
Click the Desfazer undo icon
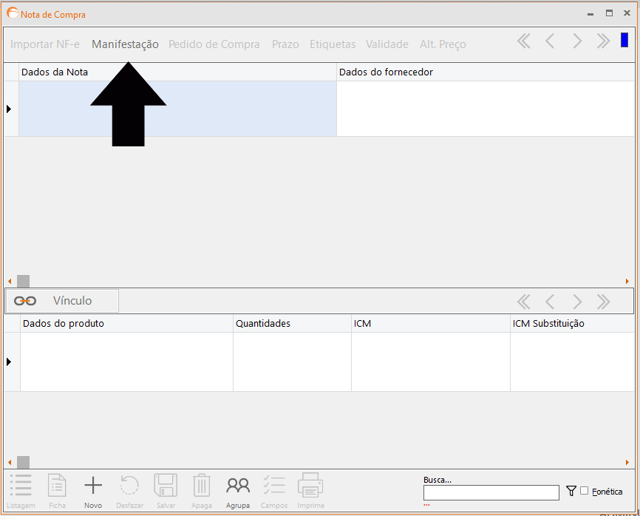coord(129,486)
